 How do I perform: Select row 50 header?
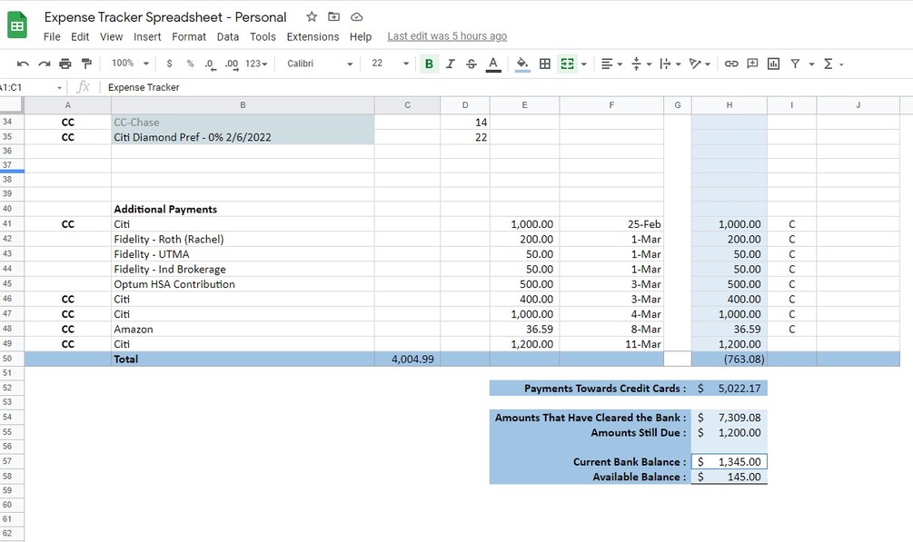12,359
